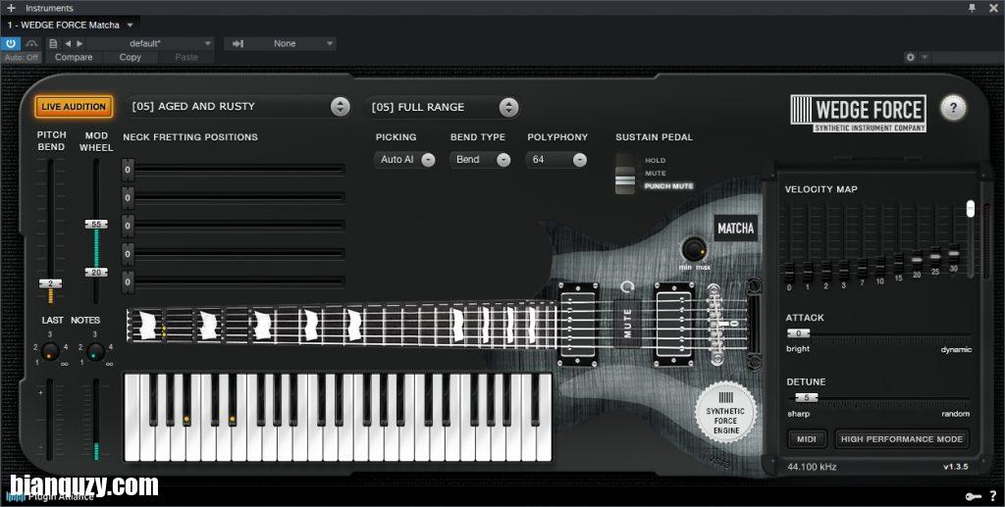
Task: Open the sidechain None dropdown
Action: pos(291,43)
